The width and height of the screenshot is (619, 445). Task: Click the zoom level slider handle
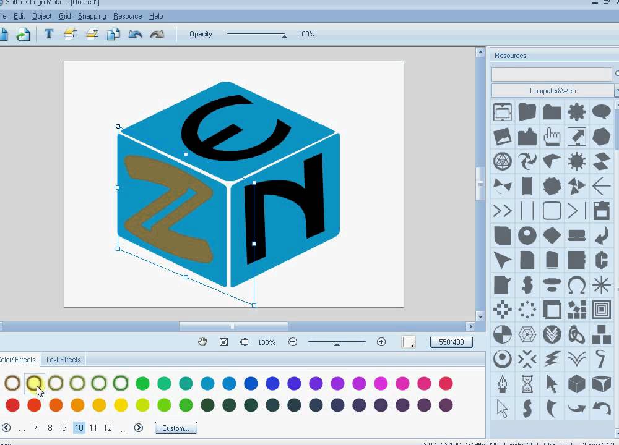[x=337, y=344]
